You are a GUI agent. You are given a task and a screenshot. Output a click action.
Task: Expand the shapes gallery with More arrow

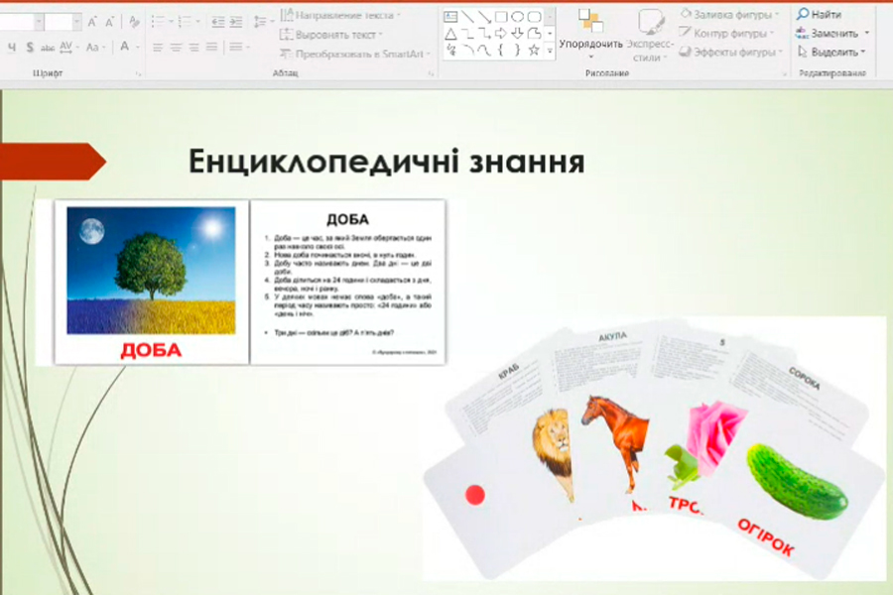(x=550, y=51)
